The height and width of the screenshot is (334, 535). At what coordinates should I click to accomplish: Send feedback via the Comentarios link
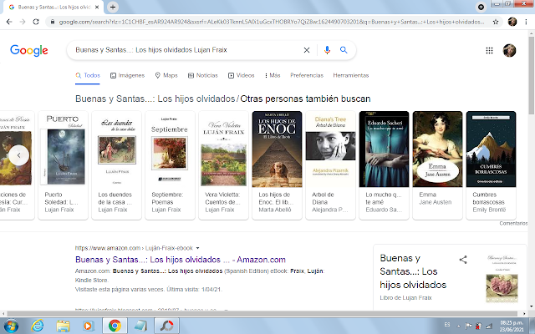point(513,224)
